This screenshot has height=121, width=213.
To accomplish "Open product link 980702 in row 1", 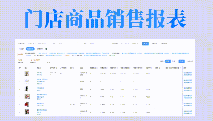I will coord(39,73).
